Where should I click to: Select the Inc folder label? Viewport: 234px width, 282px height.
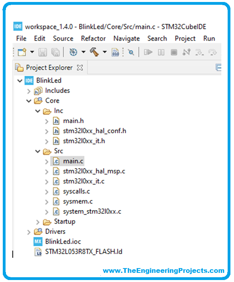(x=58, y=110)
